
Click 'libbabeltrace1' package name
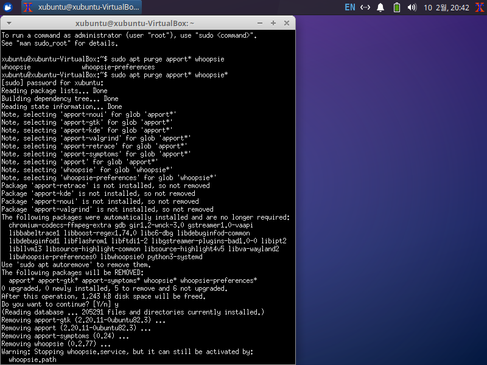[34, 233]
